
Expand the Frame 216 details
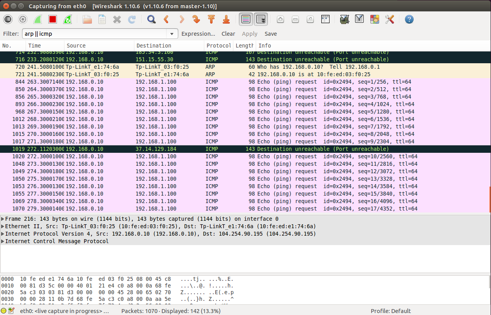[3, 219]
